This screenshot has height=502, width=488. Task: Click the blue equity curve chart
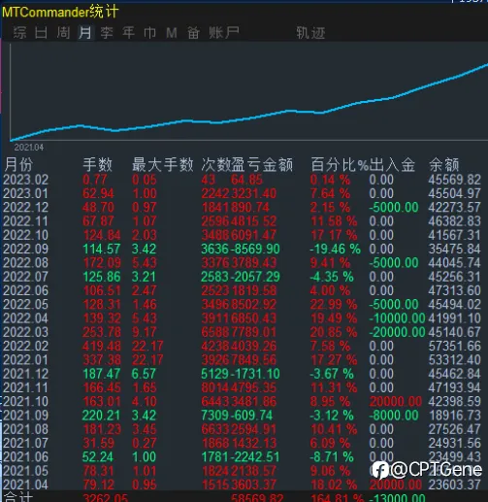[x=249, y=102]
